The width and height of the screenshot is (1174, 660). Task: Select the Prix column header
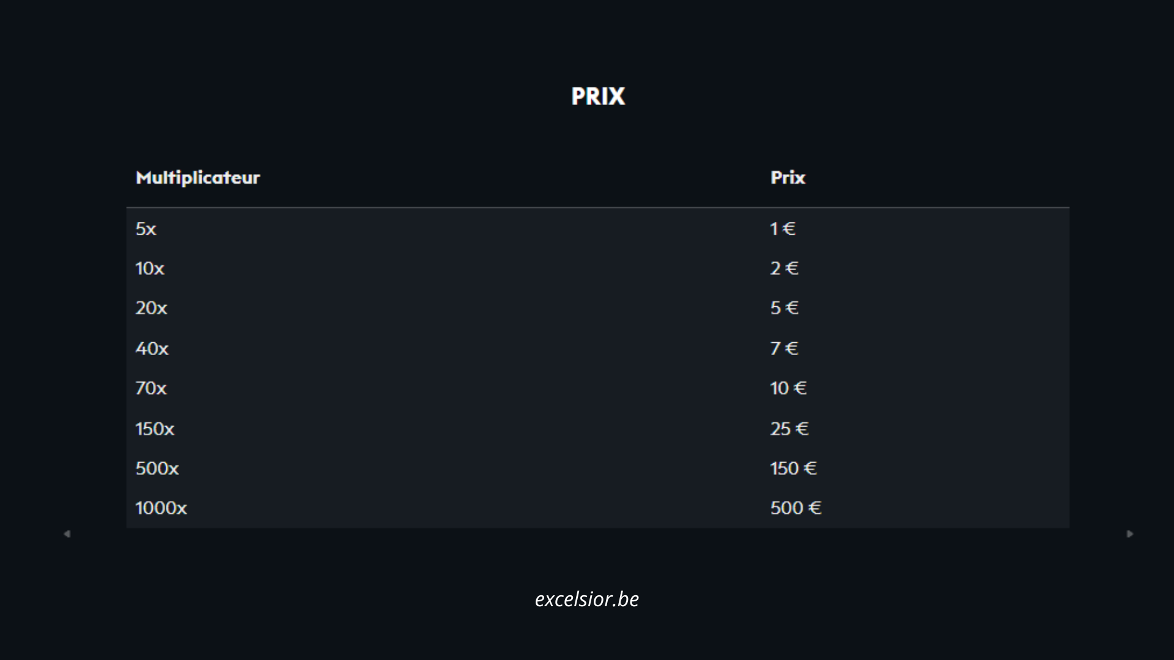tap(788, 178)
